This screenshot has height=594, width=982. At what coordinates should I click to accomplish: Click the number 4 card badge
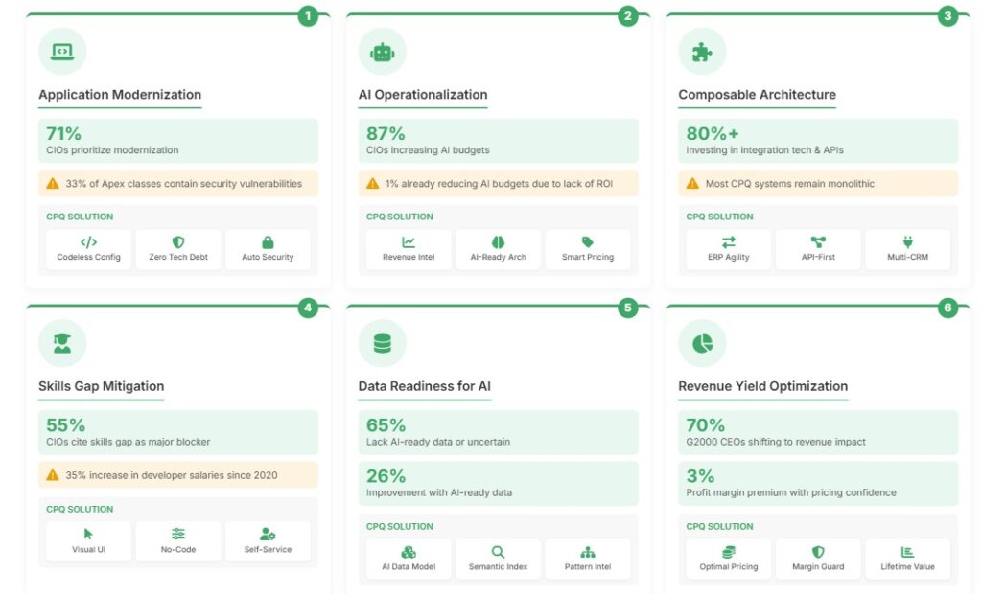tap(308, 308)
